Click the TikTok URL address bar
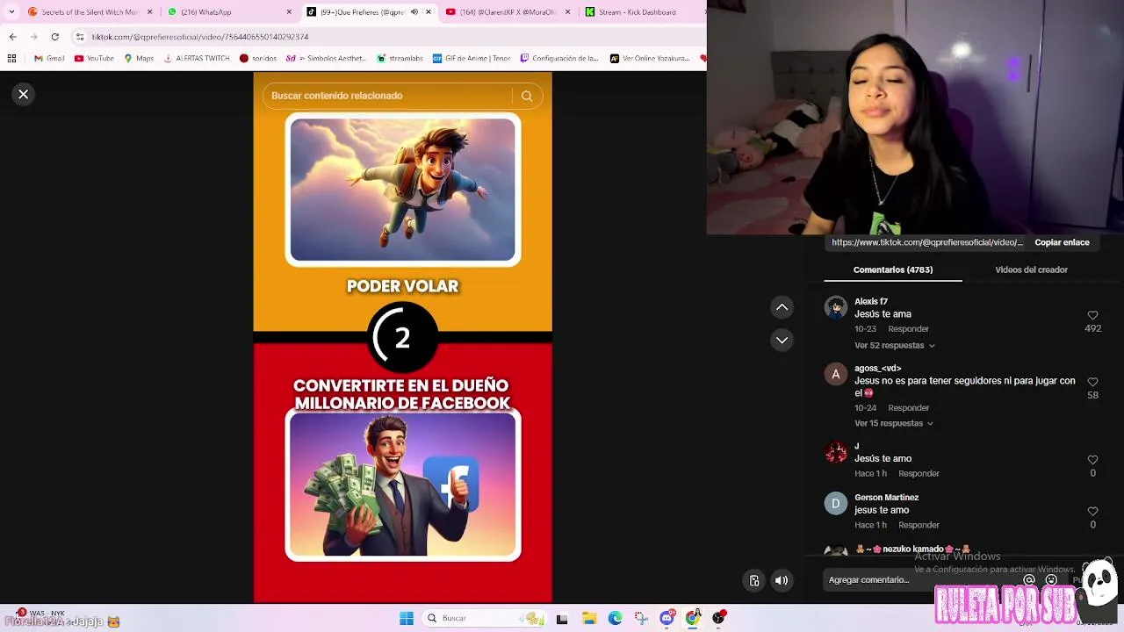Image resolution: width=1124 pixels, height=632 pixels. click(x=386, y=37)
